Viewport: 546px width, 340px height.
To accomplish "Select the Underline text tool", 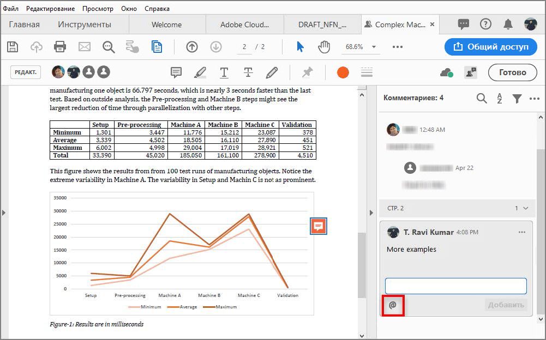I will tap(224, 72).
